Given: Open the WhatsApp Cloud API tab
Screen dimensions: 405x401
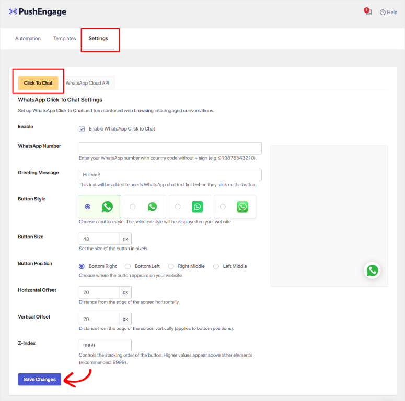Looking at the screenshot, I should 87,83.
